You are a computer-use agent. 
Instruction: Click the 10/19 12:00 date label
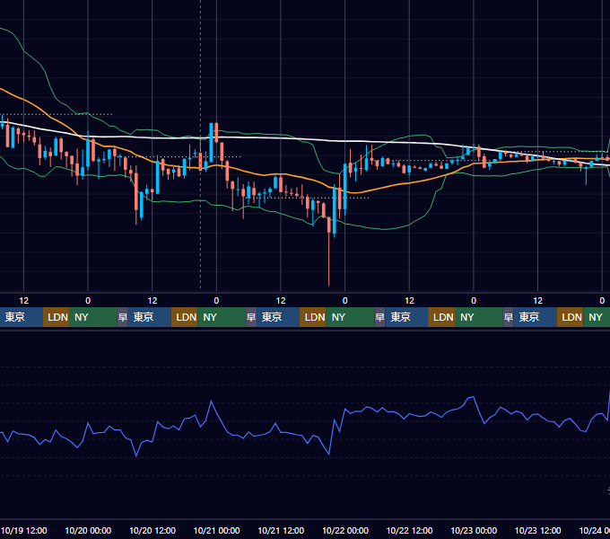click(x=24, y=530)
